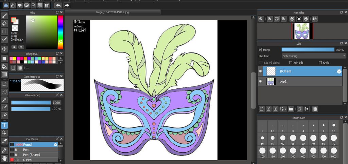The width and height of the screenshot is (348, 164).
Task: Choose the Bucket fill tool
Action: (x=4, y=66)
